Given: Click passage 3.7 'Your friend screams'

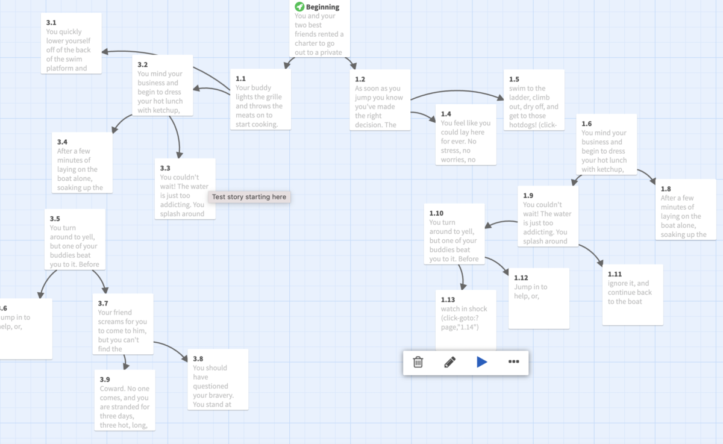Looking at the screenshot, I should pyautogui.click(x=123, y=325).
